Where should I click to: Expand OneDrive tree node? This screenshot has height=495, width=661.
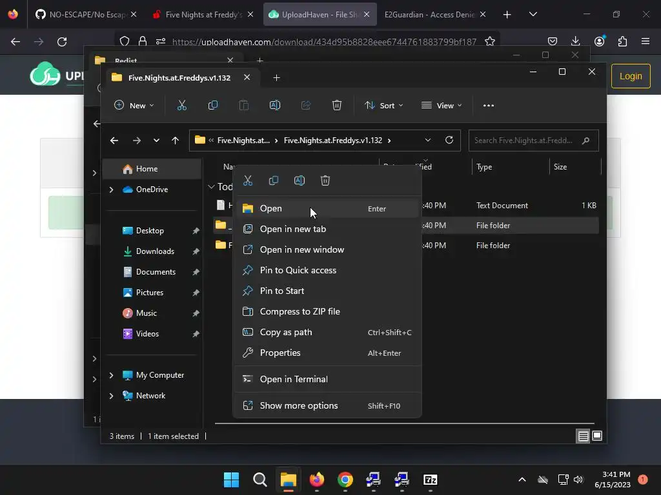coord(111,190)
